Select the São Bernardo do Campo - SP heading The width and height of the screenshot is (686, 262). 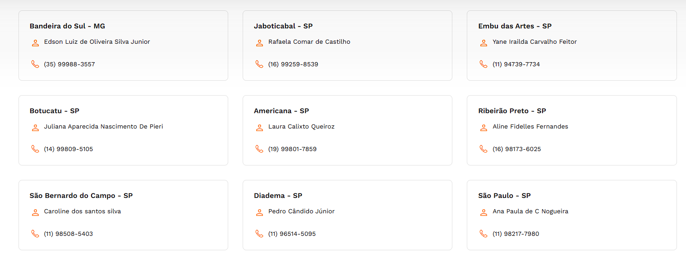pos(81,196)
